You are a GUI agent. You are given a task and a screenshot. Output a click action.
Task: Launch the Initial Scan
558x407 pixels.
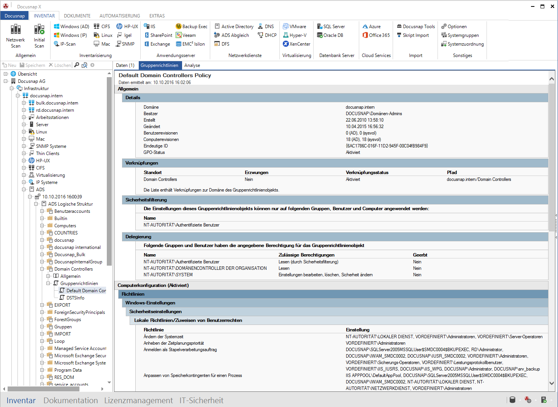click(39, 36)
